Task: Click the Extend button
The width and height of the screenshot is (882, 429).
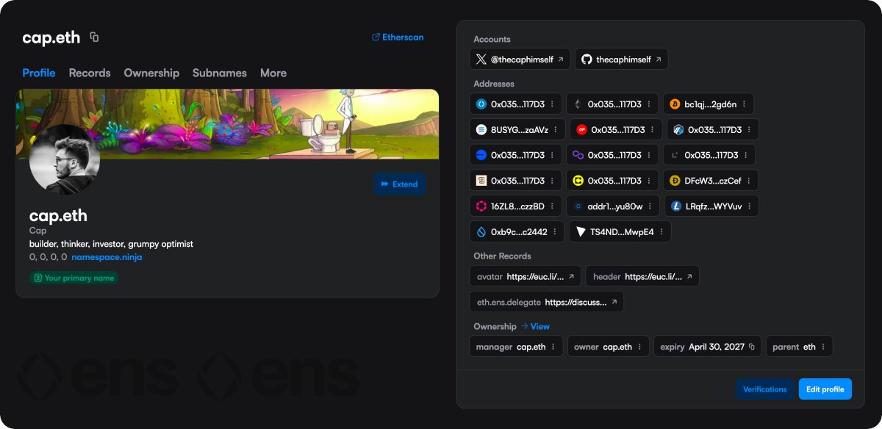Action: [x=399, y=184]
